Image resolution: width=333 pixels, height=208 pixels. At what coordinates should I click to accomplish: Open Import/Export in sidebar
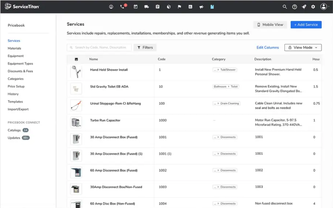pyautogui.click(x=18, y=109)
